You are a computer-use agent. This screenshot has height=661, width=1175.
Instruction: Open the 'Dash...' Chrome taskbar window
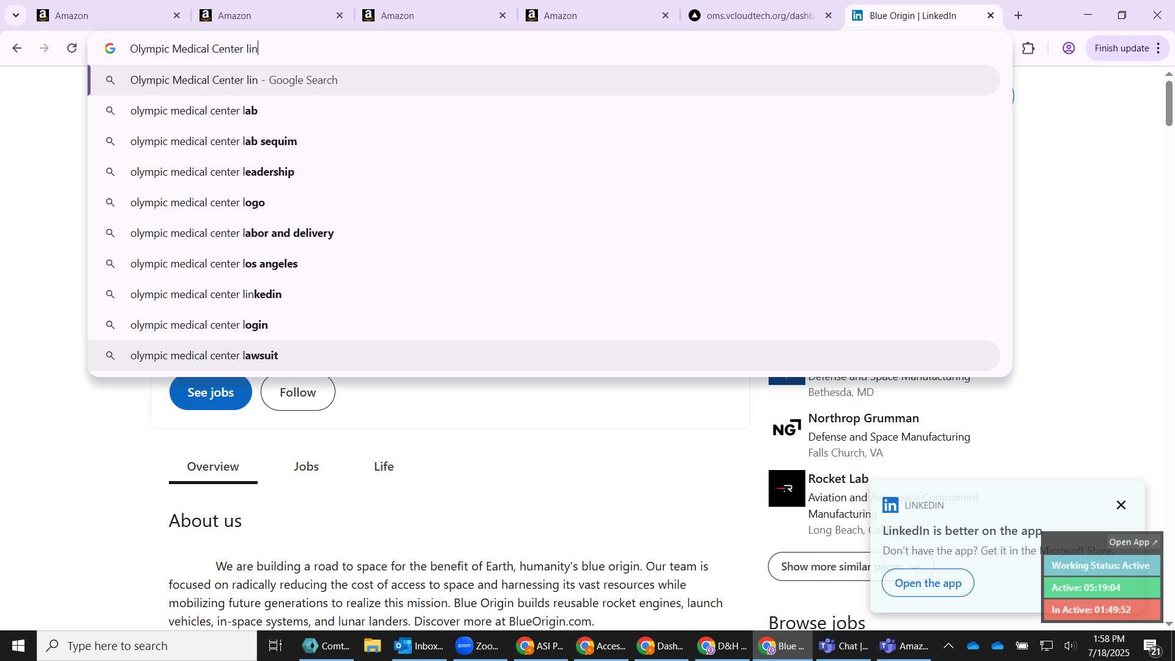click(660, 646)
